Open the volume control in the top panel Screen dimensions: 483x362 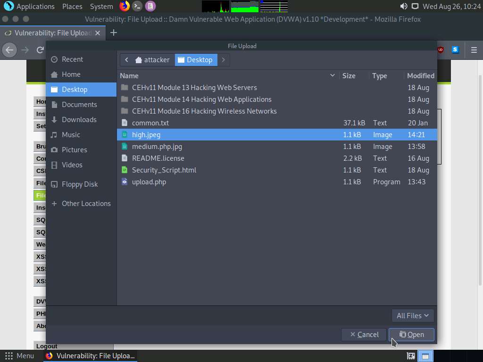pos(403,6)
